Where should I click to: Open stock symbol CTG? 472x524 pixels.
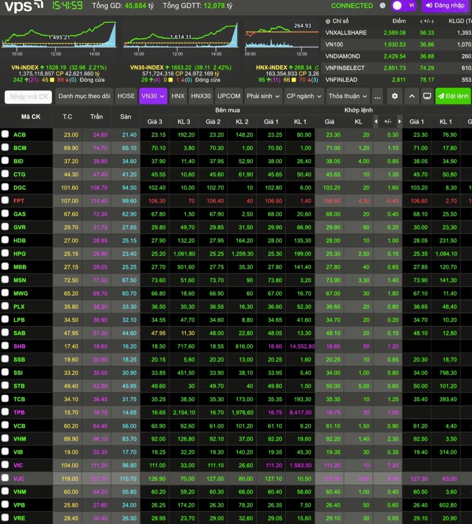20,174
